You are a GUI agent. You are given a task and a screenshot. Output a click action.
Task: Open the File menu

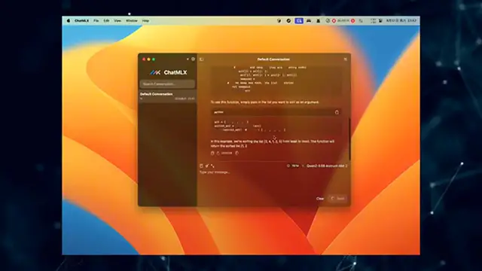(96, 20)
